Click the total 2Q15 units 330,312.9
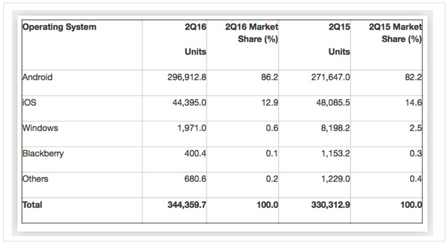The image size is (448, 244). pyautogui.click(x=331, y=205)
